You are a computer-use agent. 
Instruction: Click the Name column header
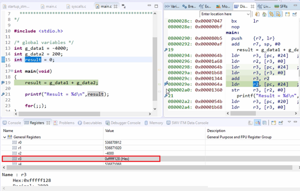click(8, 131)
